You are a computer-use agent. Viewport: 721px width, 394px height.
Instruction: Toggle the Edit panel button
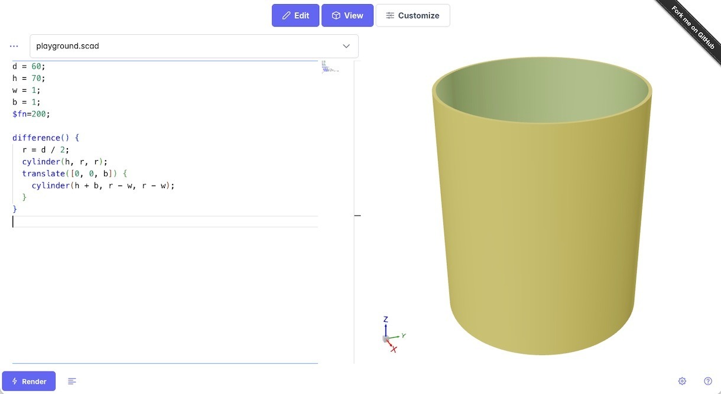295,15
